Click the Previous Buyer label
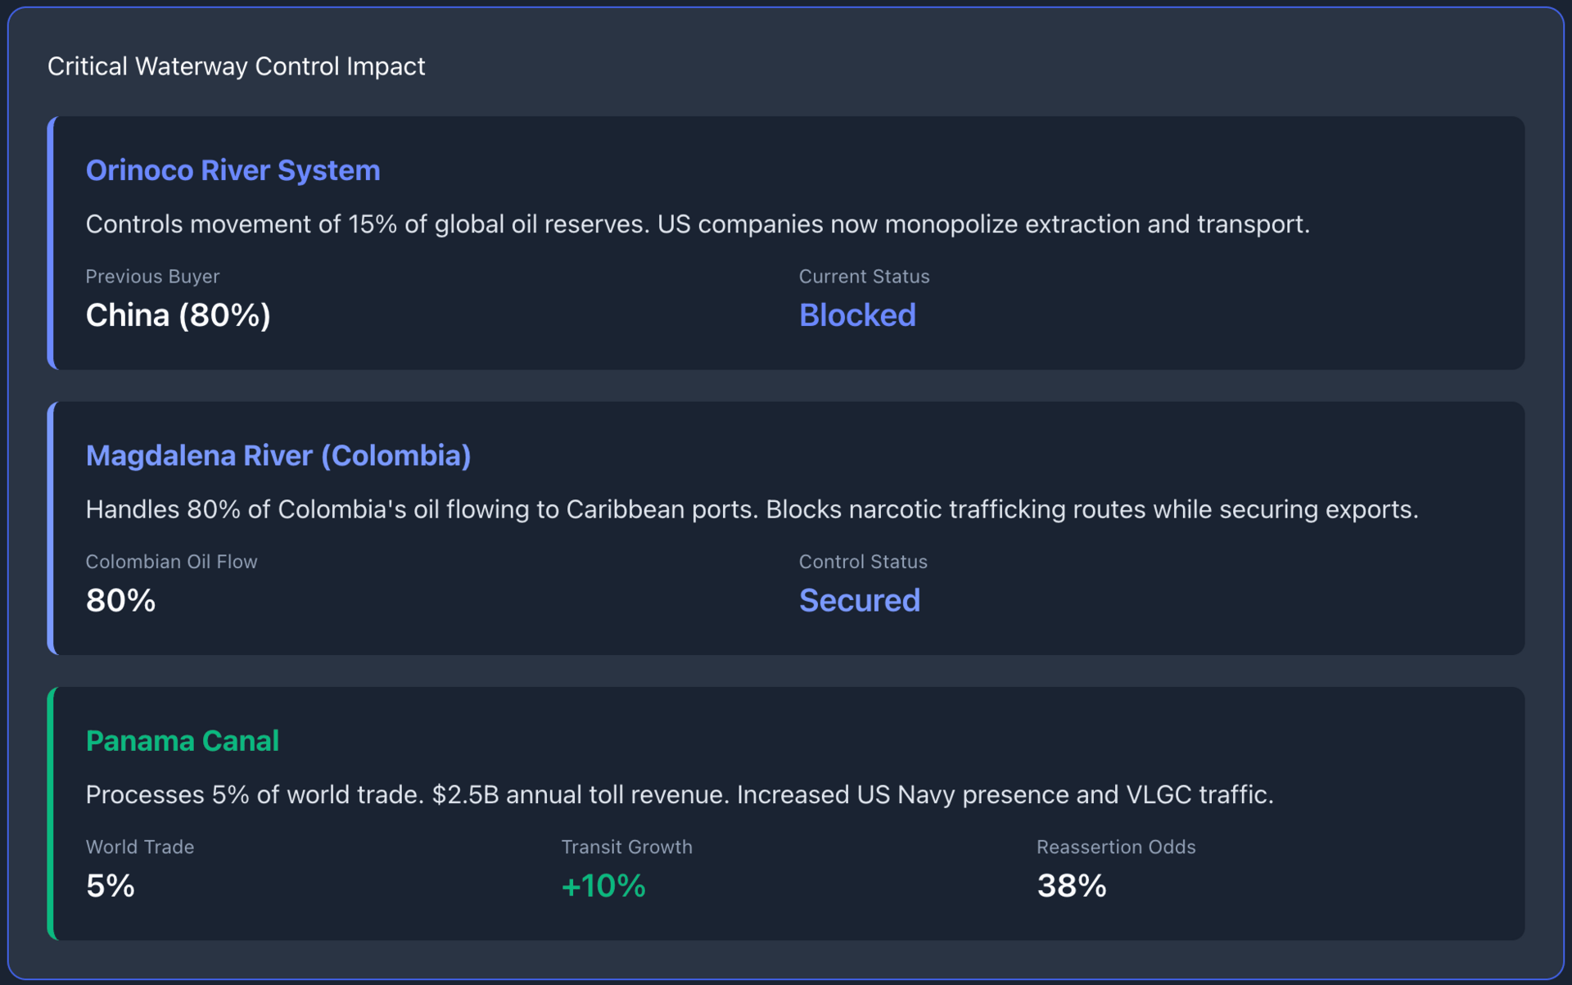Screen dimensions: 1572x985 152,277
